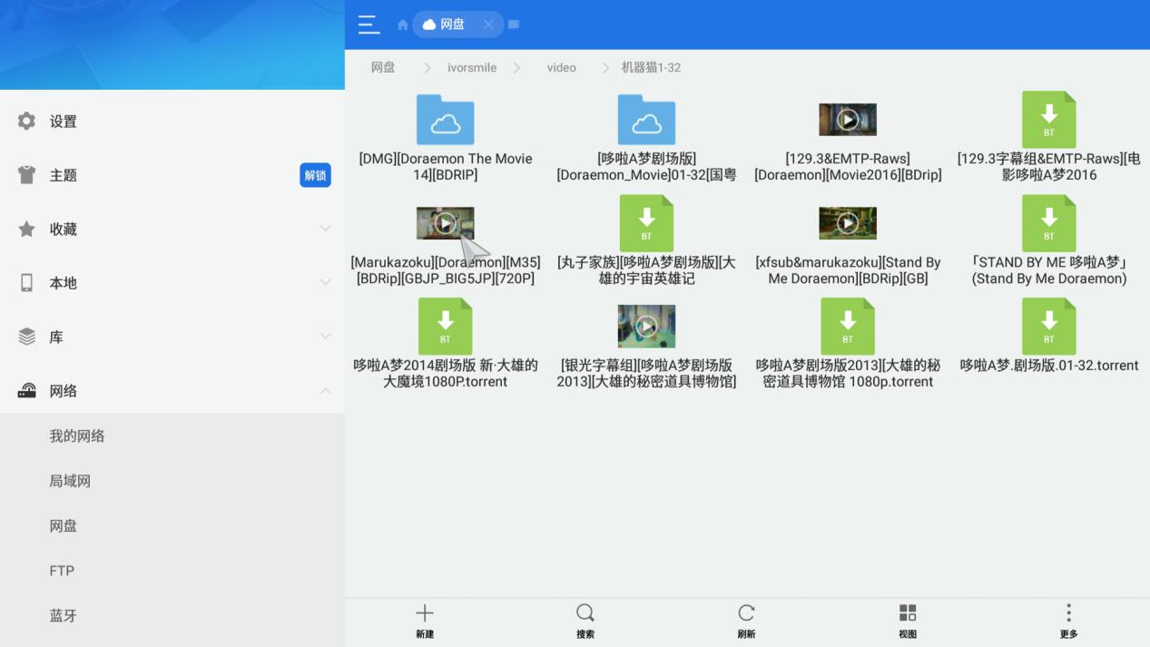Click the 解锁 unlock button next to 主题
Image resolution: width=1150 pixels, height=647 pixels.
tap(315, 175)
